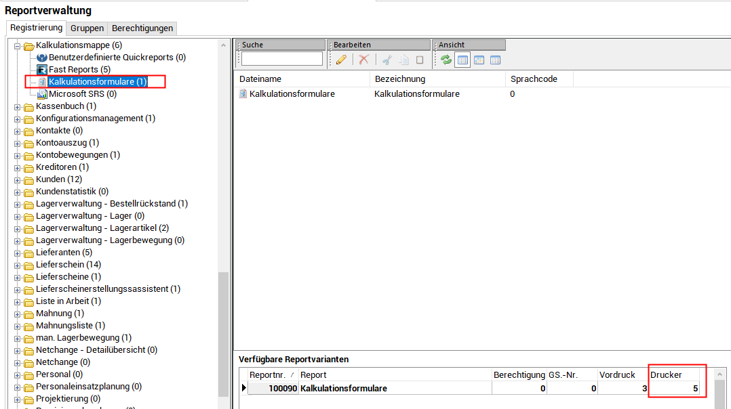Expand the Kunden (12) folder
731x409 pixels.
tap(18, 179)
